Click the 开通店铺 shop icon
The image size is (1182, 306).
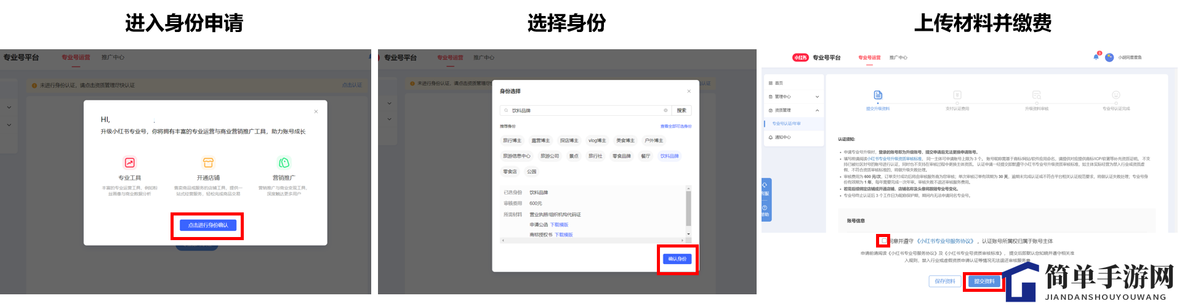[x=208, y=163]
